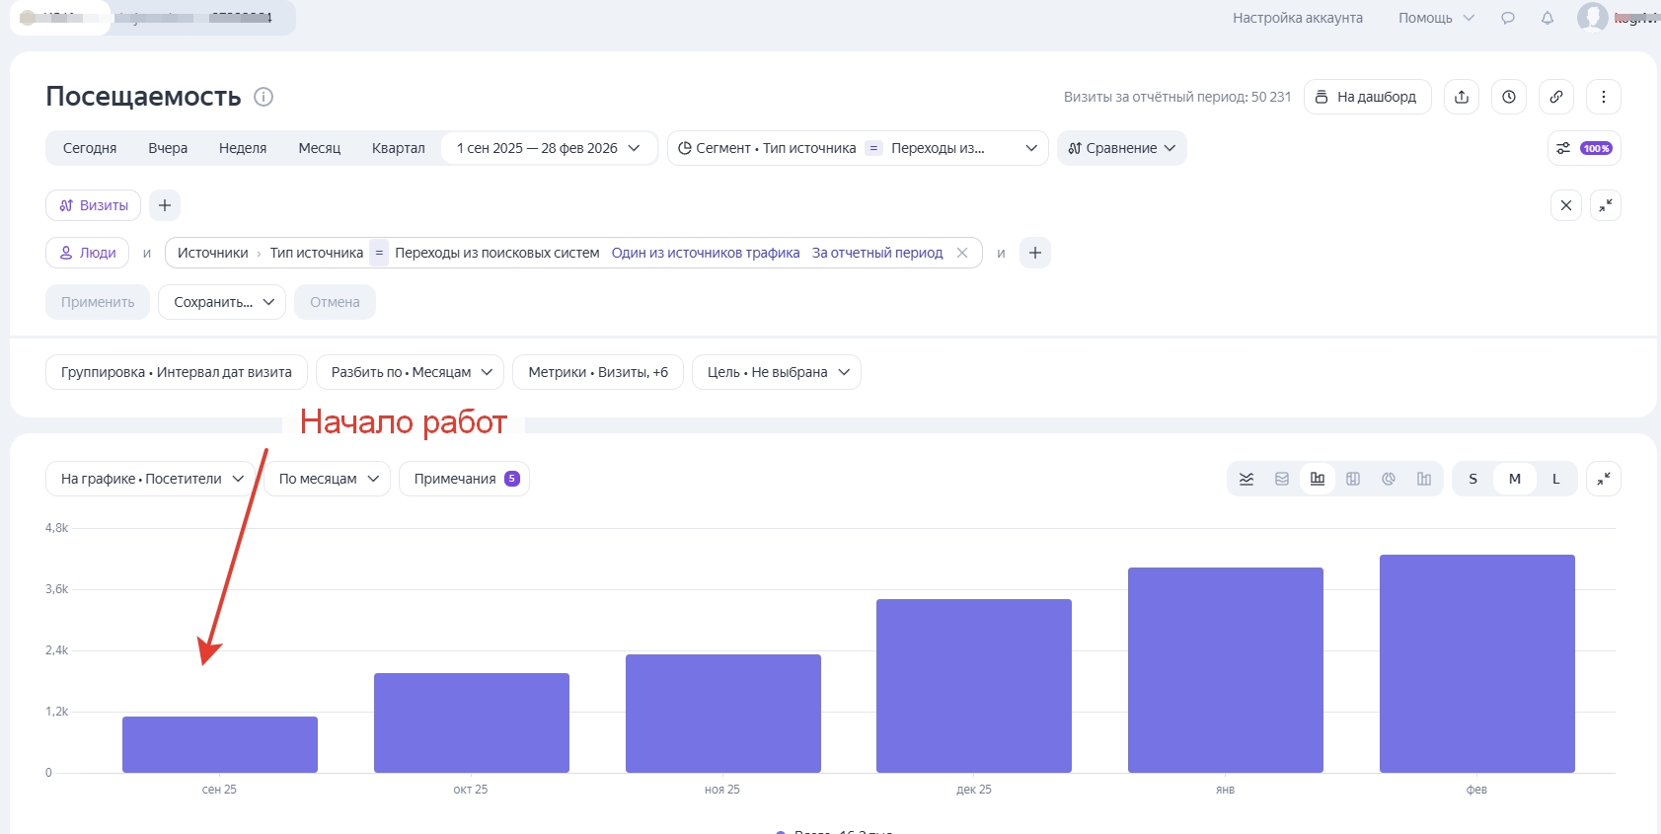The width and height of the screenshot is (1661, 834).
Task: Open the Цель Не выбрана dropdown
Action: coord(777,372)
